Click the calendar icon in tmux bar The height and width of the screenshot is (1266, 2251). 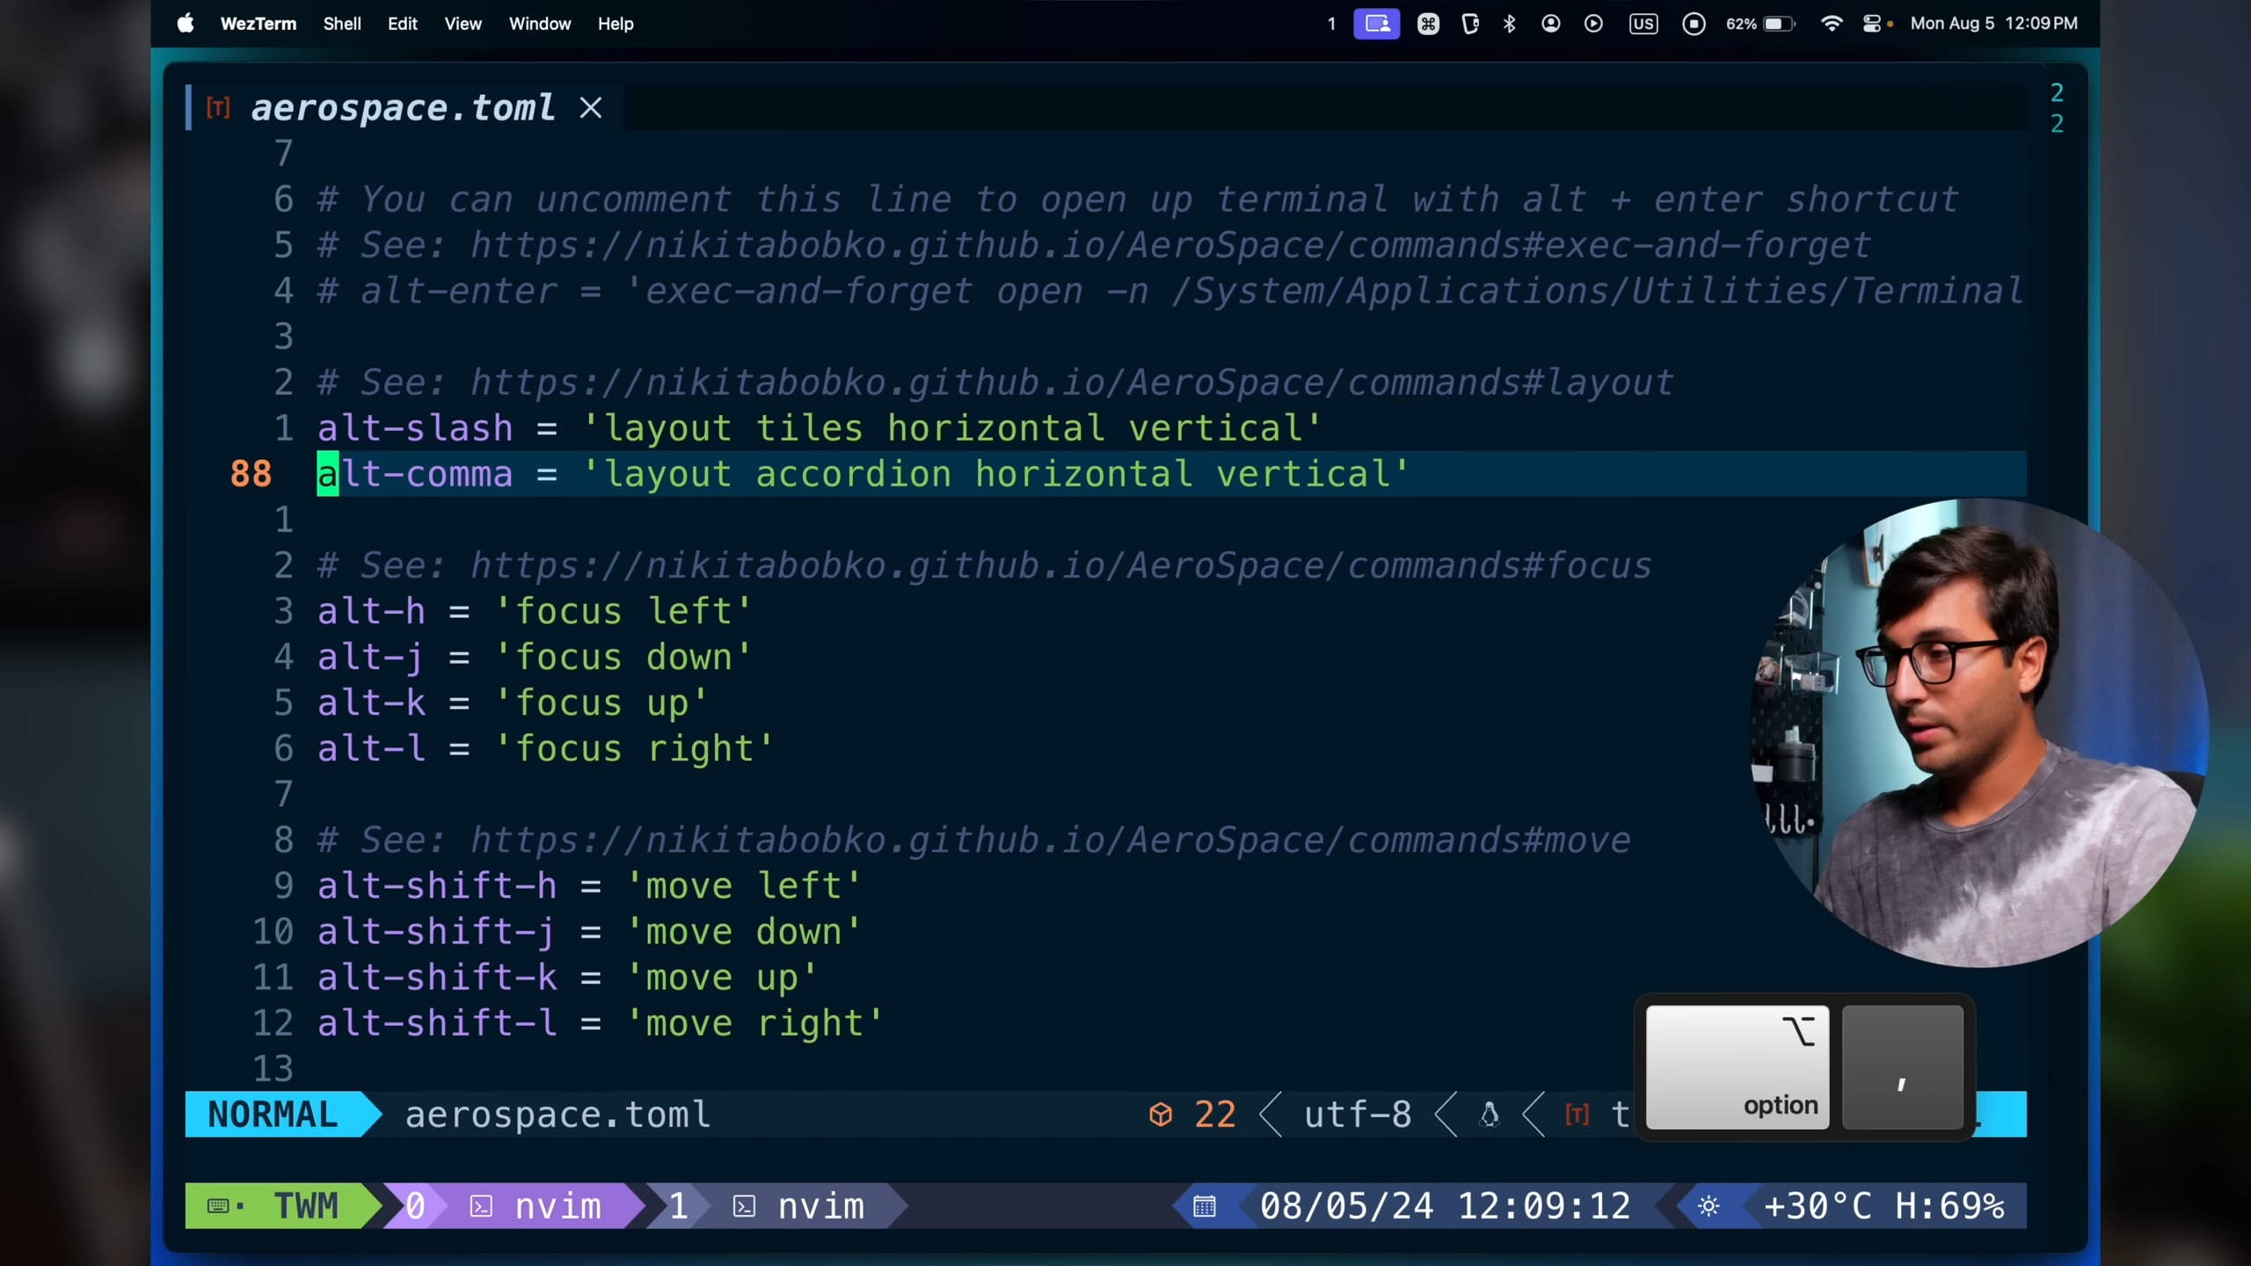(x=1204, y=1206)
